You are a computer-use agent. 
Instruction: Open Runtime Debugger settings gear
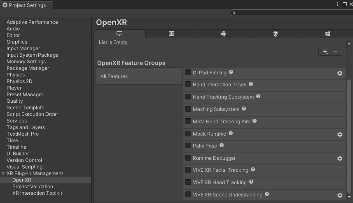click(x=340, y=159)
